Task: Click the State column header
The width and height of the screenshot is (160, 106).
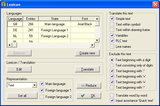Action: [55, 19]
